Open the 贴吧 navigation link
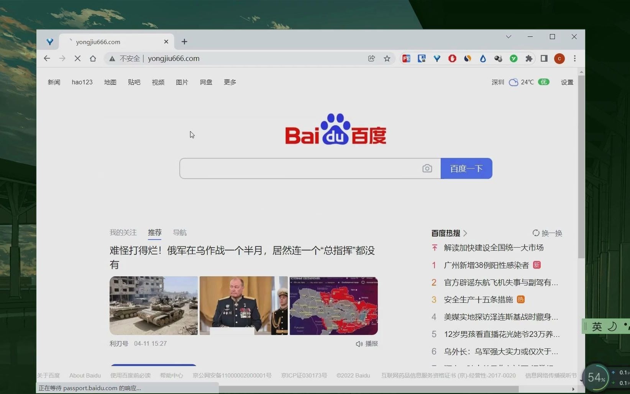 [x=134, y=82]
